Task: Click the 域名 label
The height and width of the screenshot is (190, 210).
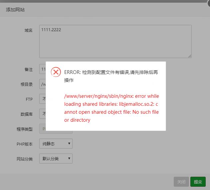Action: pyautogui.click(x=29, y=30)
